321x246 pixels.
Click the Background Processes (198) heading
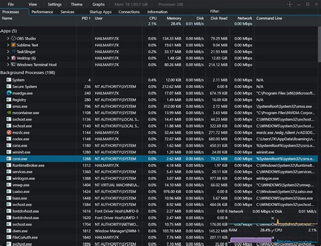pos(28,73)
